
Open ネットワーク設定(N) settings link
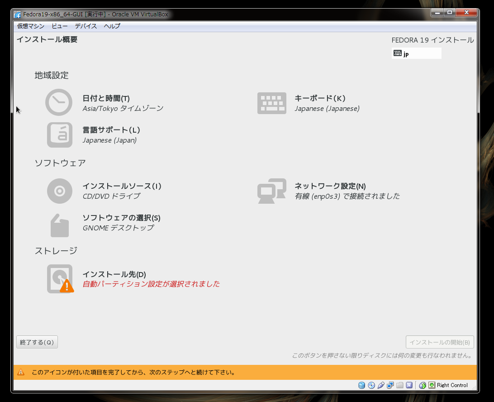pos(330,186)
